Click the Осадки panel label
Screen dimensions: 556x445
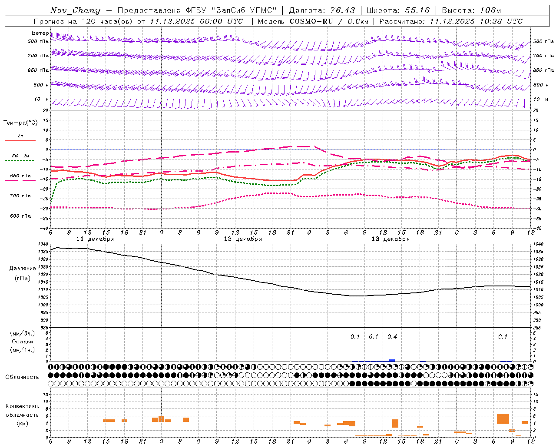coord(23,342)
